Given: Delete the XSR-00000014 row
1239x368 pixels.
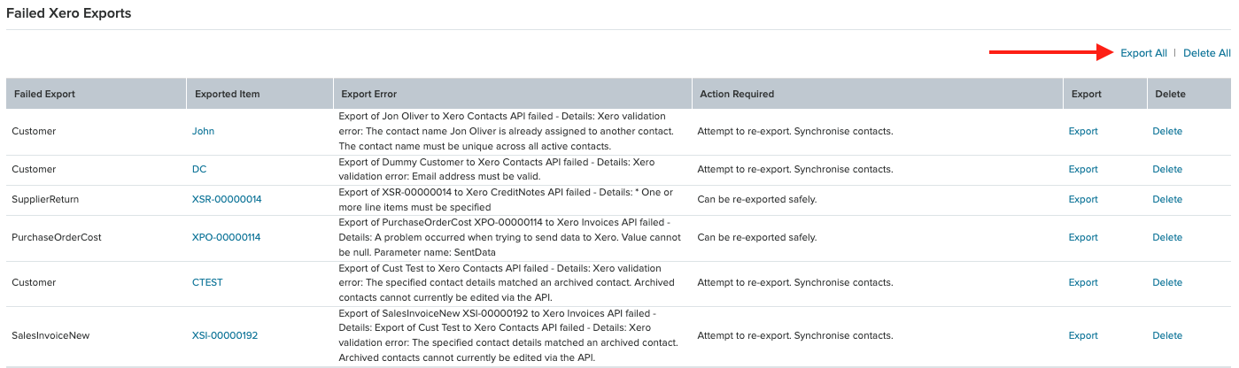Looking at the screenshot, I should point(1167,199).
